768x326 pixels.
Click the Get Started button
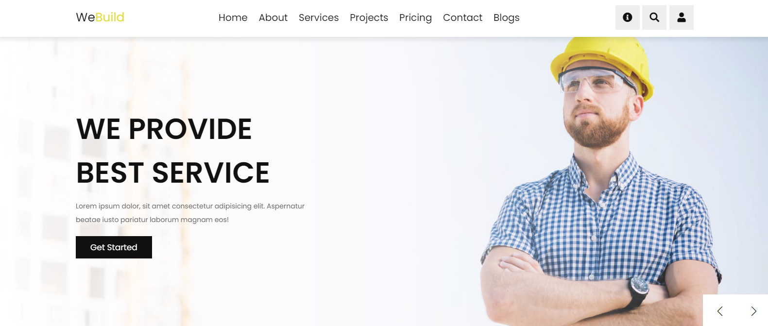click(x=114, y=247)
